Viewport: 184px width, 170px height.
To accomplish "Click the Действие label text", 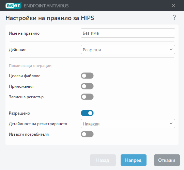I will pos(18,50).
